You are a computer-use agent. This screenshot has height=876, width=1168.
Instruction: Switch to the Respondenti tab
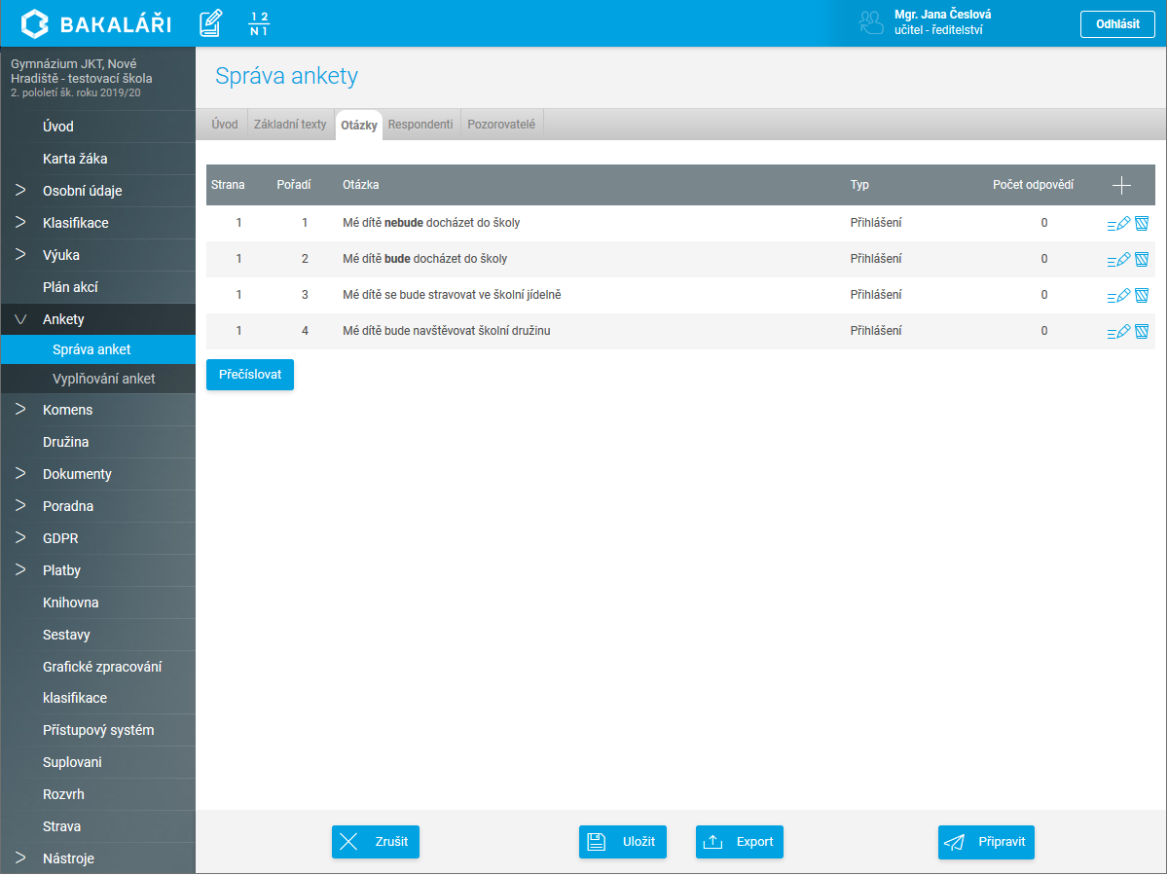point(420,125)
